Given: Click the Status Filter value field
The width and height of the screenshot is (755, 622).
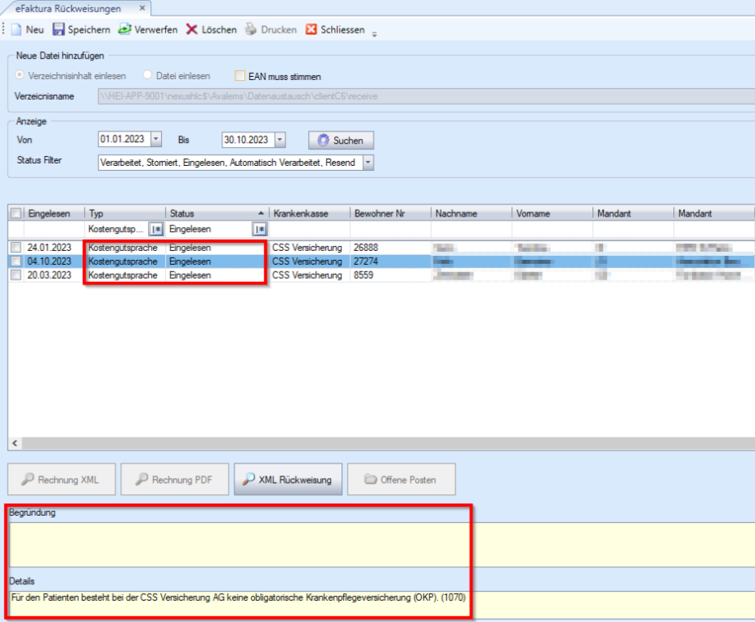Looking at the screenshot, I should (230, 163).
